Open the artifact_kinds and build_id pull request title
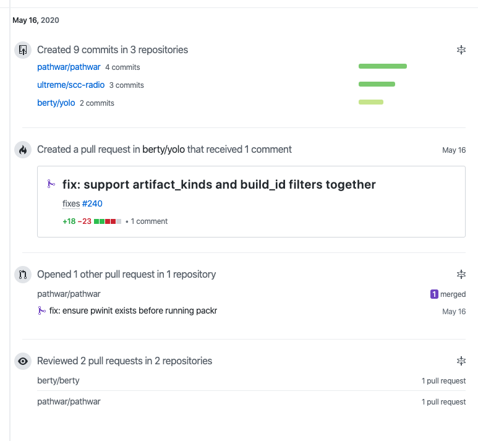478x441 pixels. pyautogui.click(x=219, y=184)
